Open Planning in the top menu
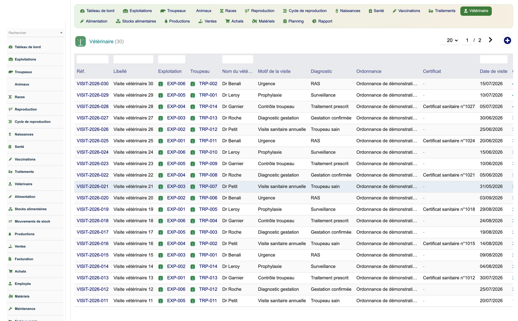The image size is (518, 321). pos(293,21)
